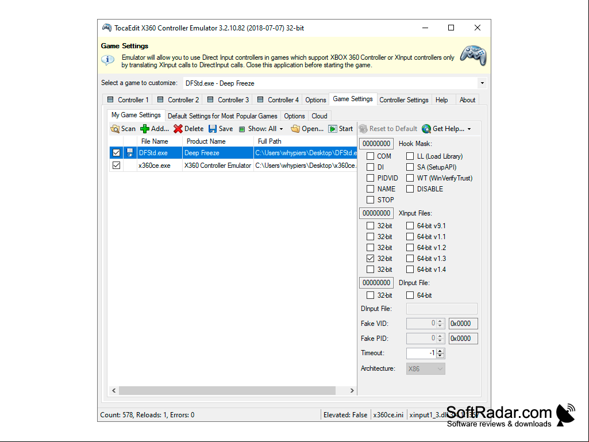
Task: Click the green Add... plus button
Action: coord(155,129)
